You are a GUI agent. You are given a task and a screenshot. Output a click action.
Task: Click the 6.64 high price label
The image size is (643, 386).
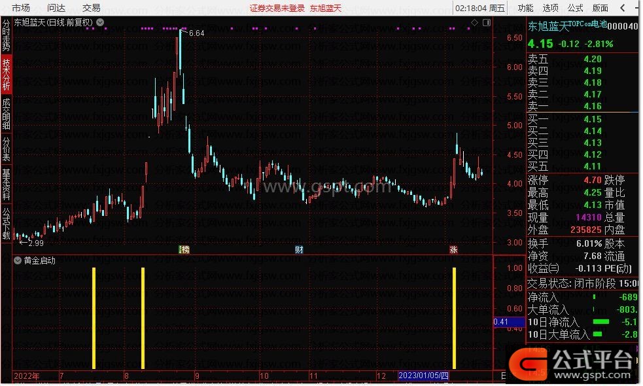pyautogui.click(x=196, y=33)
